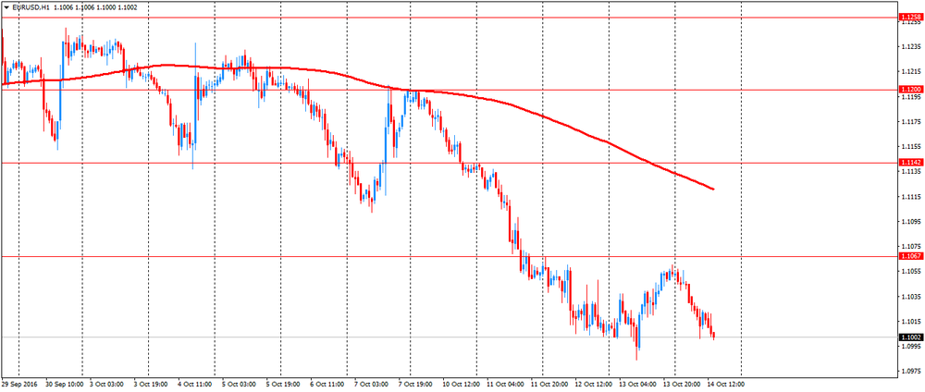Viewport: 925px width, 392px height.
Task: Click the 1.1235 price scale value
Action: coord(909,46)
